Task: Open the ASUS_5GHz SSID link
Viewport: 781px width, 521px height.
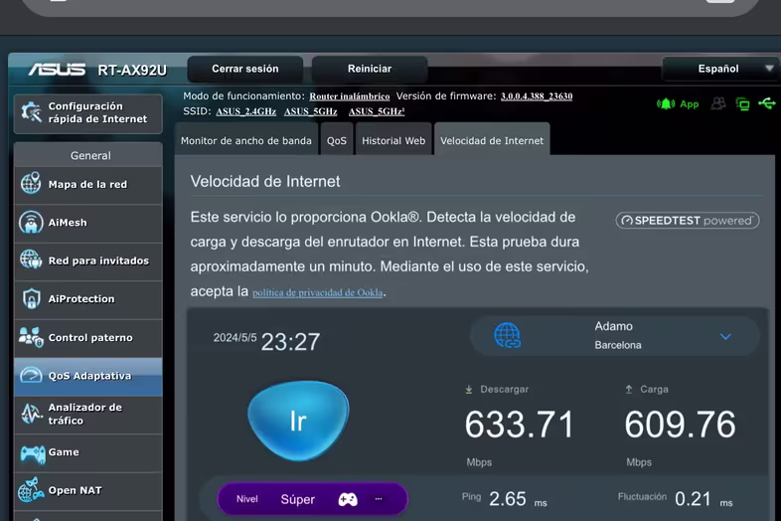Action: point(310,111)
